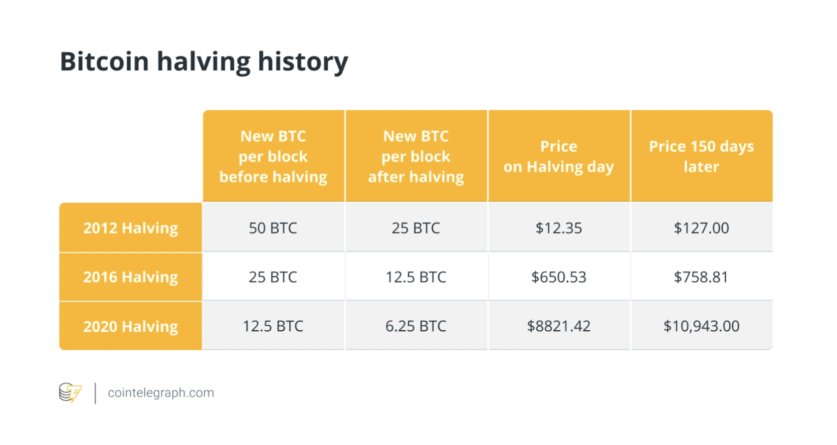Viewport: 837px width, 445px height.
Task: Click the Cointelegraph coin logo icon
Action: click(70, 393)
